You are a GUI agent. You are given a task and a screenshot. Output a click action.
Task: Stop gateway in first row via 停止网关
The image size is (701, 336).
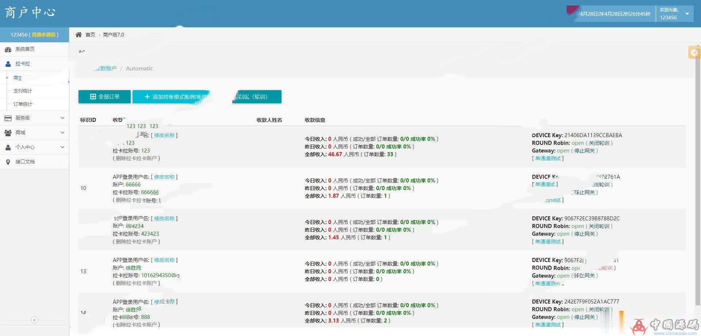[x=584, y=151]
